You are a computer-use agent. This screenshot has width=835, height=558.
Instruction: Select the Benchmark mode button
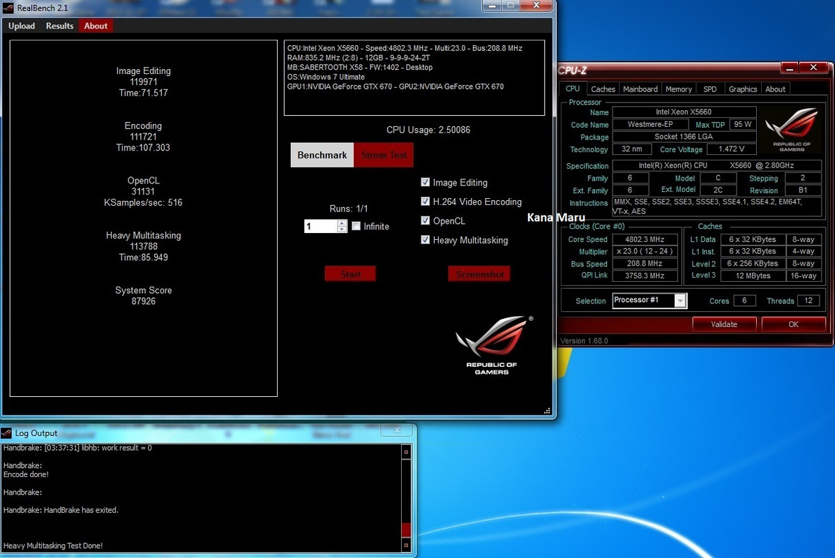tap(322, 155)
